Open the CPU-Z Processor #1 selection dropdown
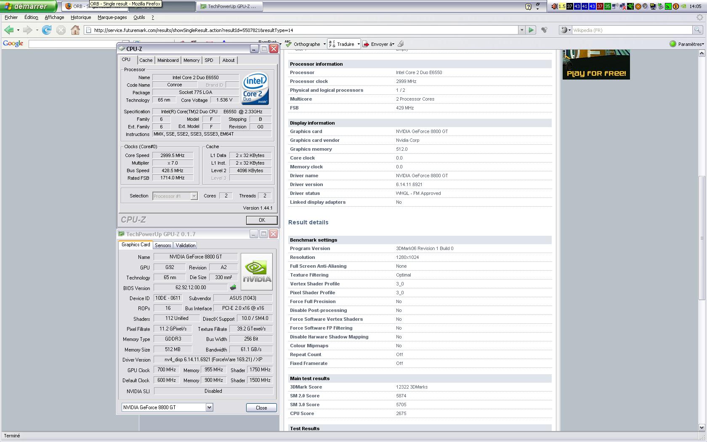 pos(194,196)
